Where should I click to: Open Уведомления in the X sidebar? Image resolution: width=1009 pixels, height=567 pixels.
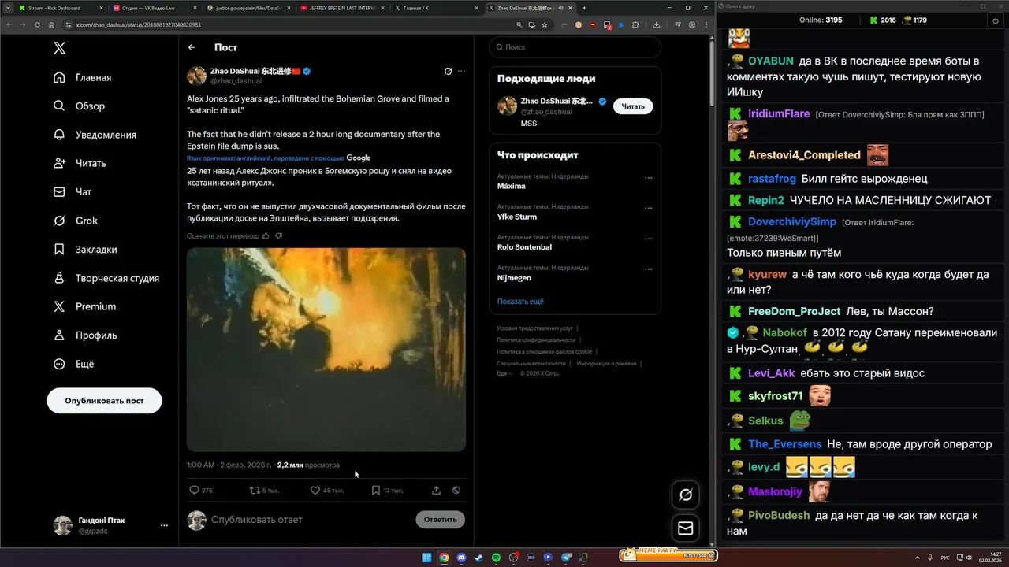(95, 135)
